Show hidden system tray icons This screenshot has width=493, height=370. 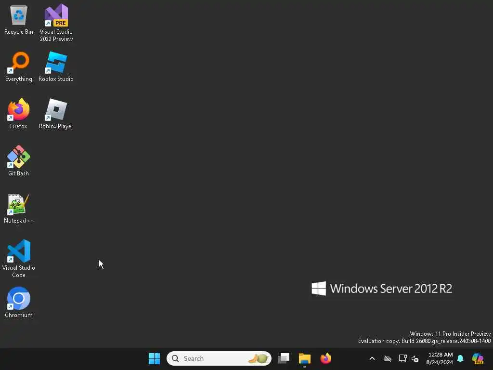tap(372, 358)
